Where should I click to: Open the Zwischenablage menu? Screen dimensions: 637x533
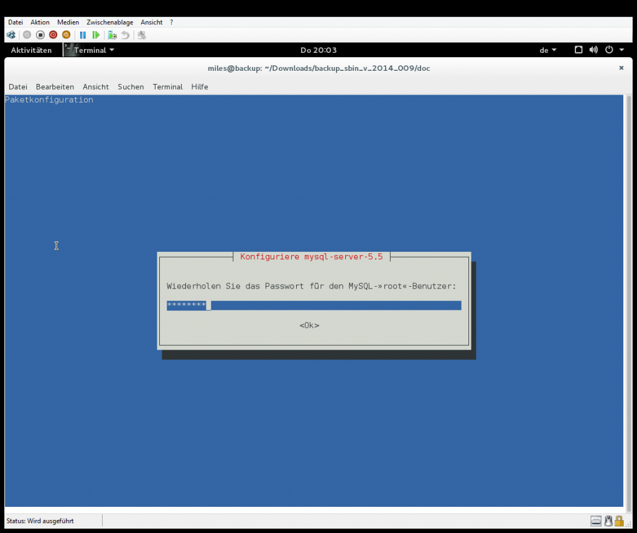click(x=109, y=22)
